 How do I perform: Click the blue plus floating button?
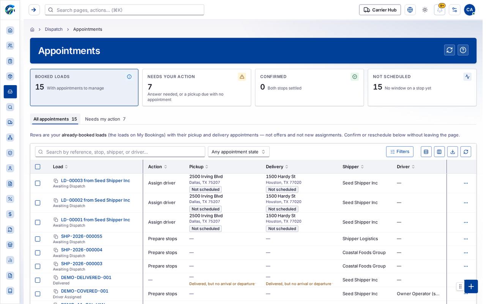click(x=471, y=287)
